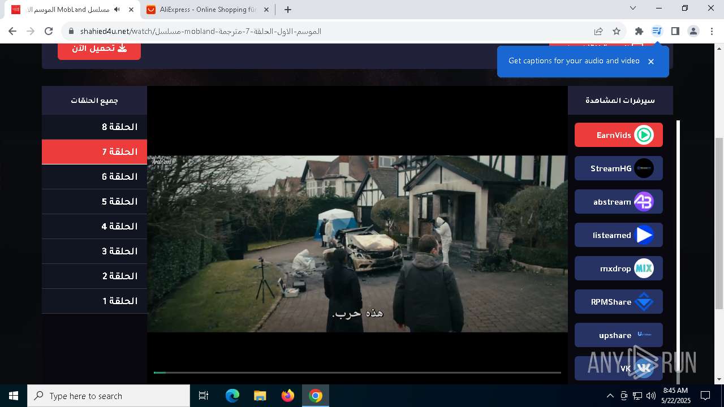Image resolution: width=724 pixels, height=407 pixels.
Task: Select the listeamed server
Action: [618, 235]
